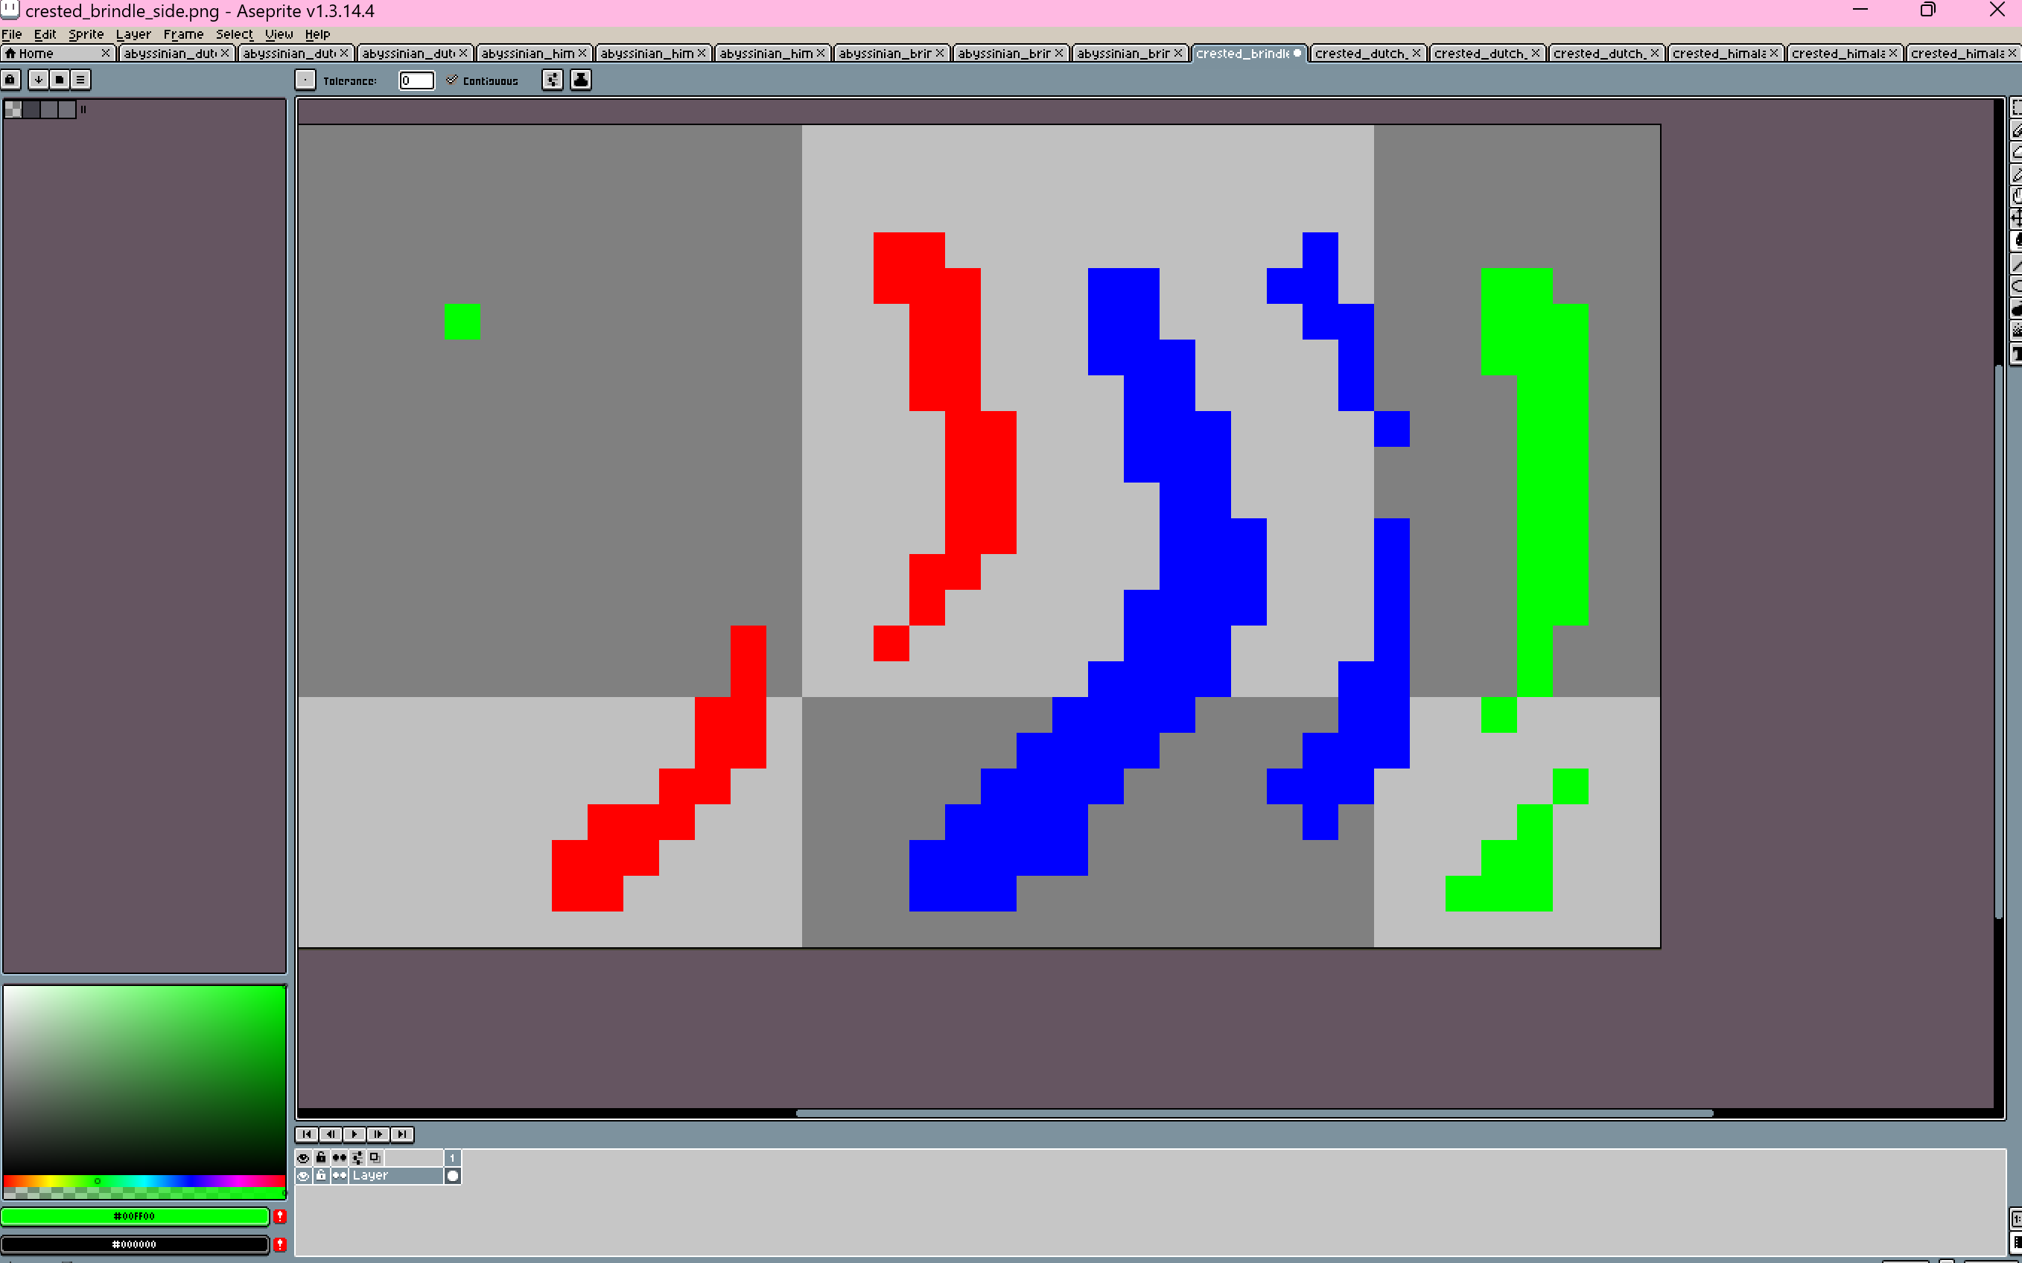Select the Rectangular Marquee tool
This screenshot has width=2022, height=1263.
pyautogui.click(x=2016, y=109)
